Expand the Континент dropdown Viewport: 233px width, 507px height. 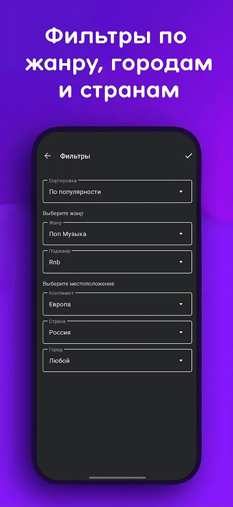coord(117,304)
